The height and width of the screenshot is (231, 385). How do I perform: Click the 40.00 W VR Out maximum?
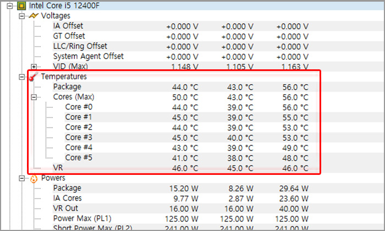294,209
